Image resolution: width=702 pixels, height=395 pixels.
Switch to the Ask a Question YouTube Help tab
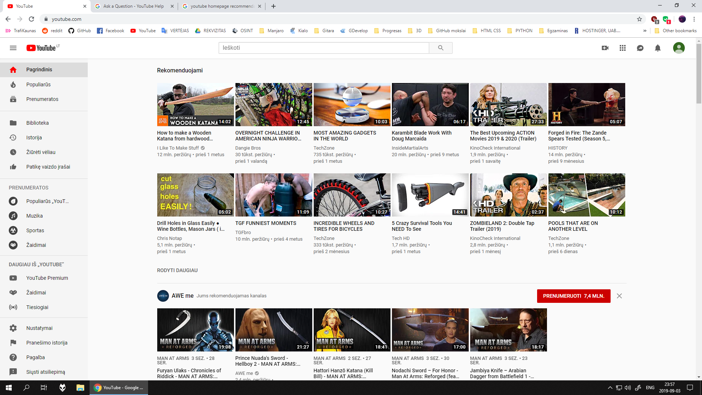133,6
